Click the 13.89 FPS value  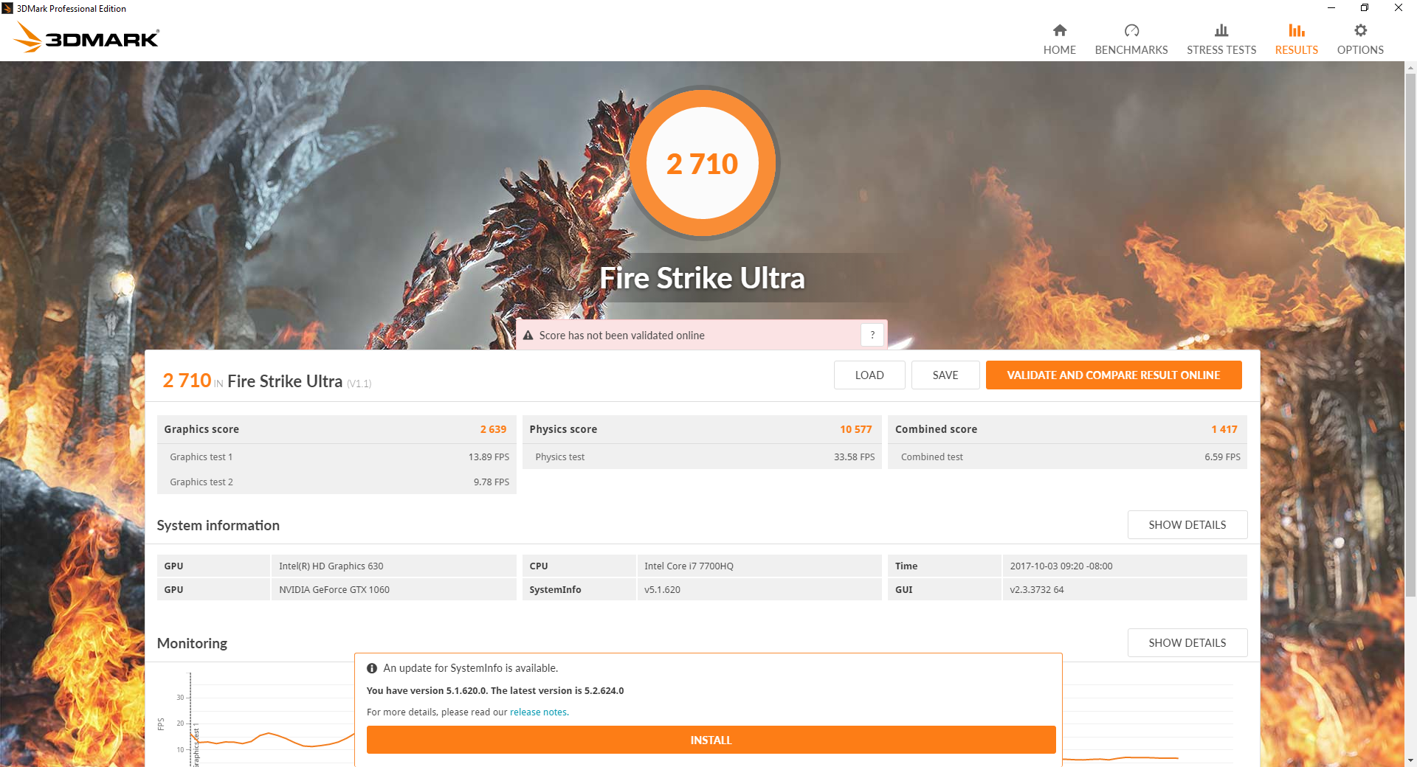point(489,457)
